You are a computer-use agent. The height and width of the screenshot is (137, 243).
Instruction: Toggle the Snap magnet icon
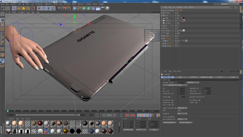[x=2, y=55]
